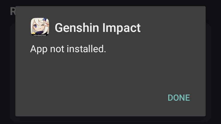Click the partially hidden R heading behind dialog

(x=13, y=11)
